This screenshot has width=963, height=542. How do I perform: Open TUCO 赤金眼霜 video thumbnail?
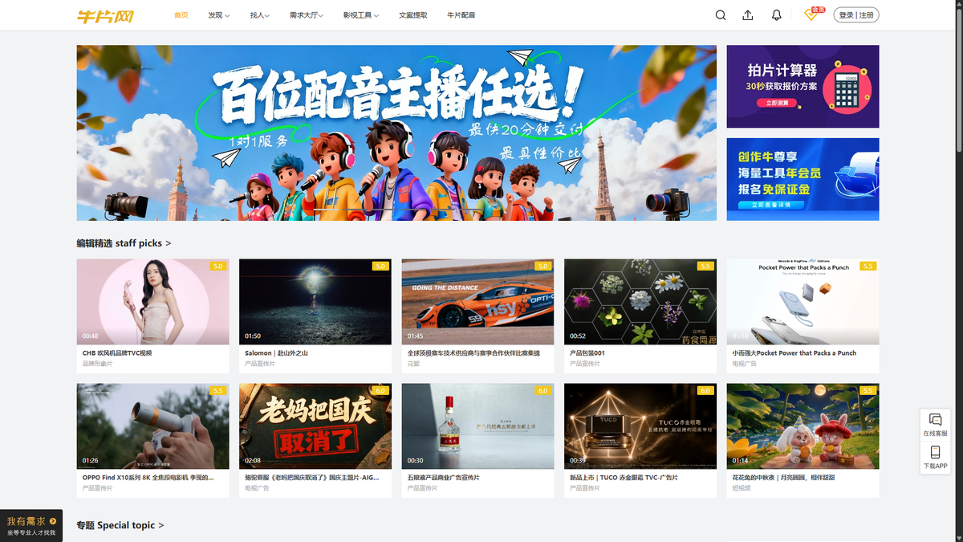(x=640, y=426)
